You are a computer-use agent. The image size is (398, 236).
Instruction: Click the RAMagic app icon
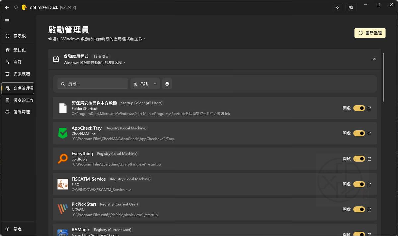(x=63, y=233)
